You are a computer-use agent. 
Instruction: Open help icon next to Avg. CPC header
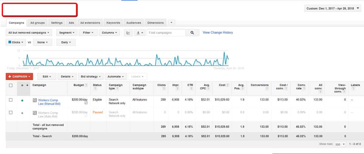point(208,89)
